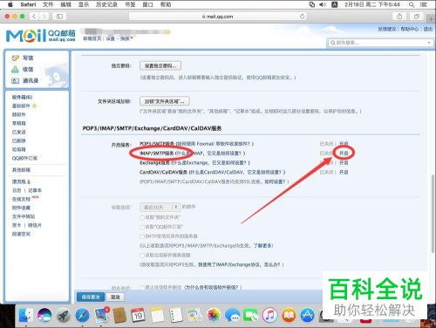Viewport: 436px width, 328px height.
Task: Click the Safari compass in Dock
Action: 82,316
